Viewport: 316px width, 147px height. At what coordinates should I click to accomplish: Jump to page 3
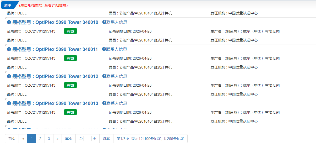click(x=49, y=139)
